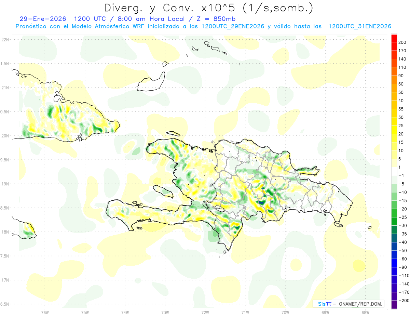
Task: Click the '76W' longitude axis label
Action: point(45,312)
